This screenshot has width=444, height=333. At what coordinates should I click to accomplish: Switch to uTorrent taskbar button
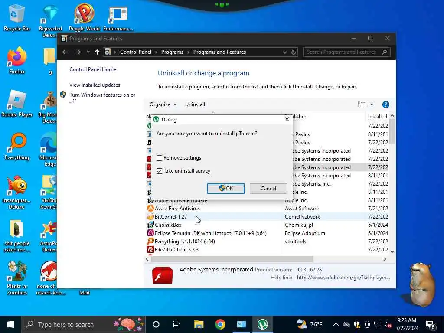pos(262,324)
